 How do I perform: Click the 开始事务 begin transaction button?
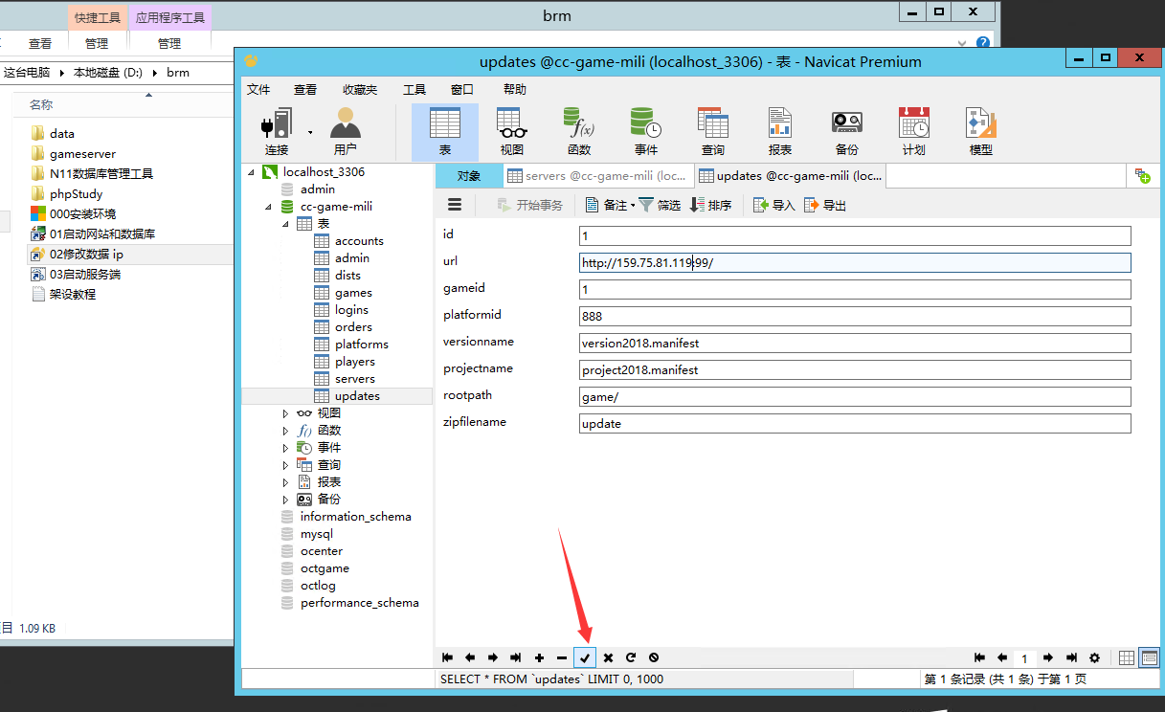coord(529,205)
